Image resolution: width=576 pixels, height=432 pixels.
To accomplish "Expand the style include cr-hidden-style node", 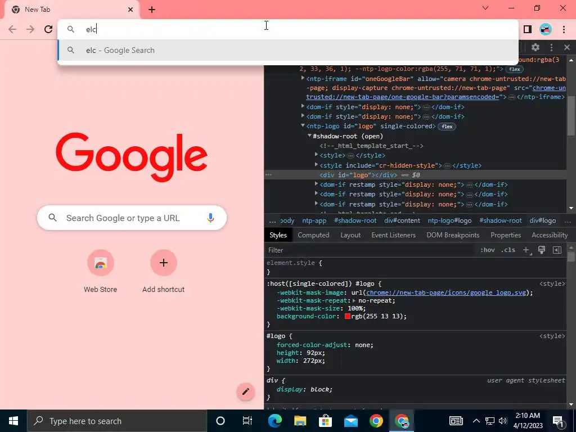I will tap(316, 165).
